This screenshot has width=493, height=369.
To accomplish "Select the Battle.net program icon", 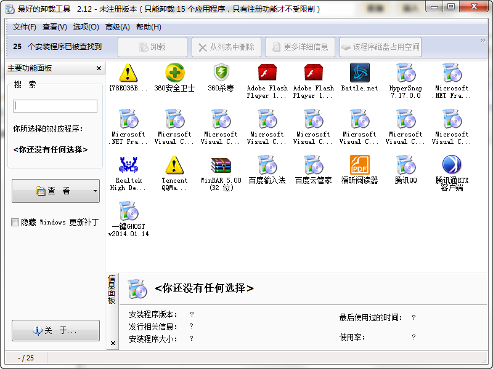I will [360, 73].
